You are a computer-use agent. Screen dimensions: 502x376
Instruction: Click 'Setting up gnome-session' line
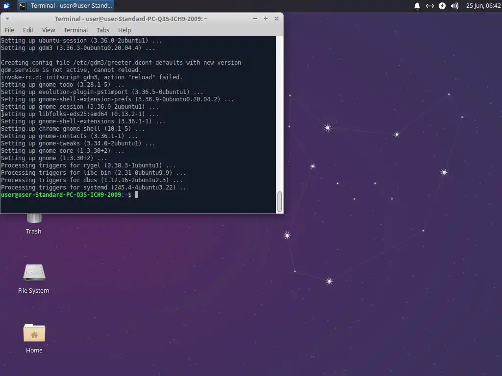[79, 106]
